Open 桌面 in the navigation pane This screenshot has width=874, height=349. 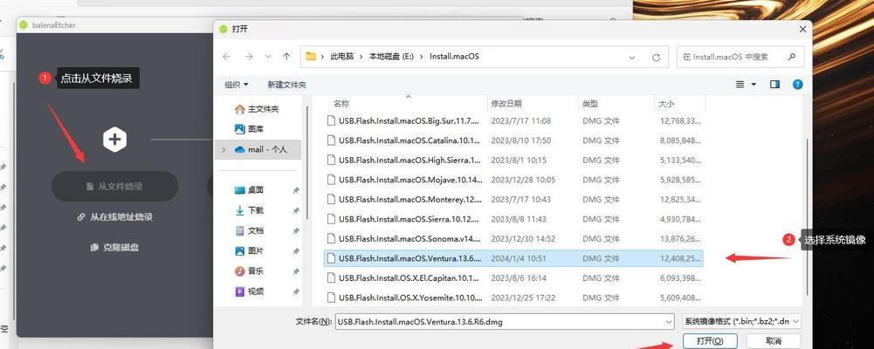point(250,190)
